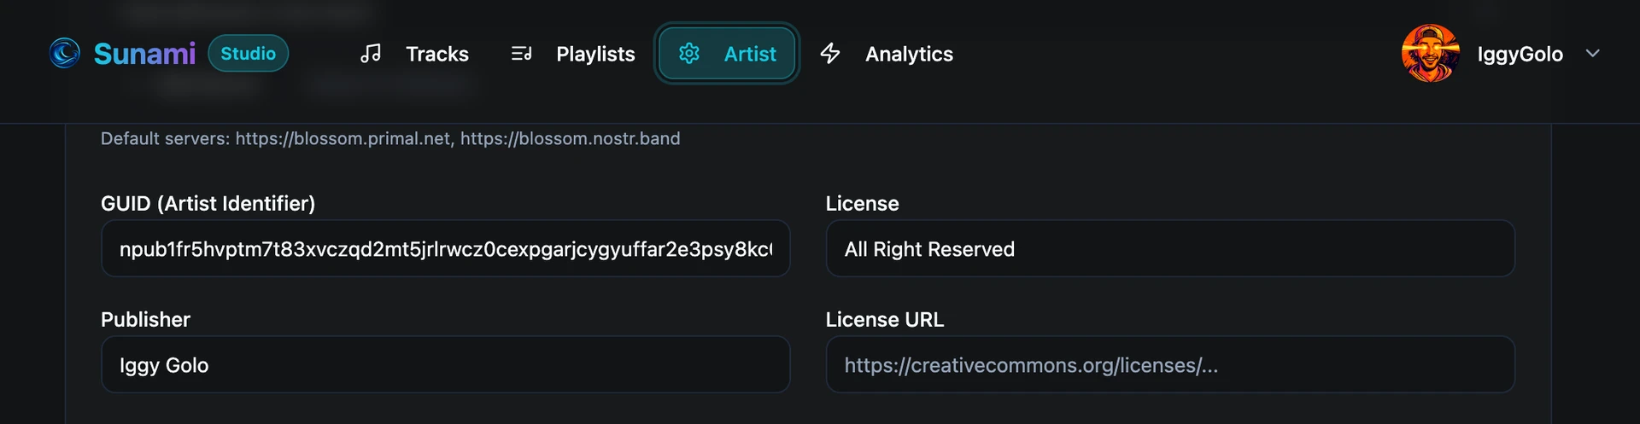The height and width of the screenshot is (424, 1640).
Task: Switch to the Tracks tab
Action: (436, 54)
